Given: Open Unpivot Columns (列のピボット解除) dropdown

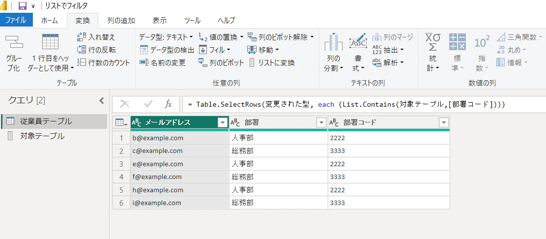Looking at the screenshot, I should tap(281, 37).
